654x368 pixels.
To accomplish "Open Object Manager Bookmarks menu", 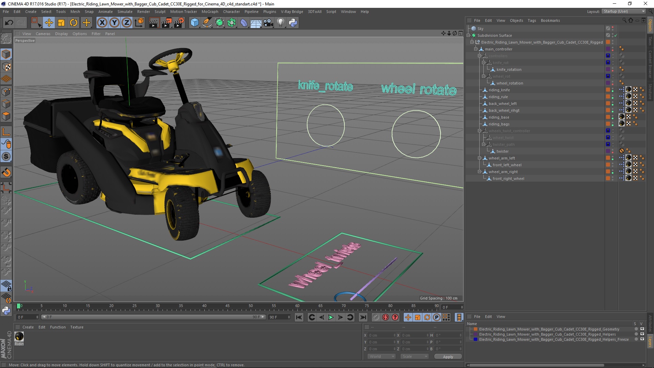I will click(x=550, y=20).
